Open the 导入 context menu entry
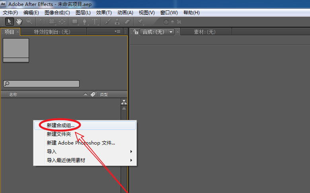This screenshot has height=193, width=310. click(85, 152)
